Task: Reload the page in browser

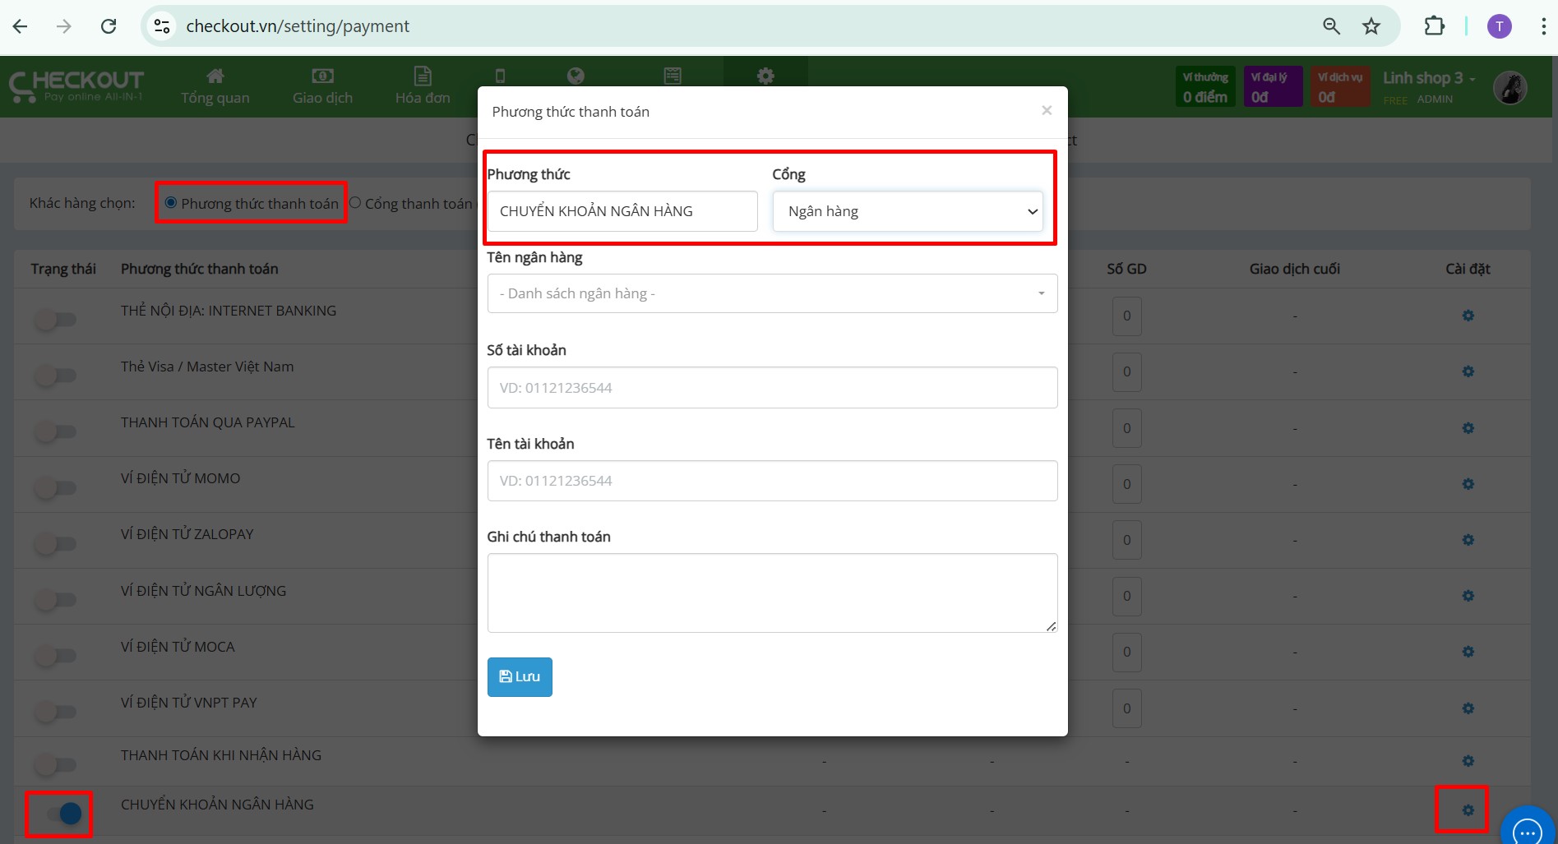Action: tap(109, 26)
